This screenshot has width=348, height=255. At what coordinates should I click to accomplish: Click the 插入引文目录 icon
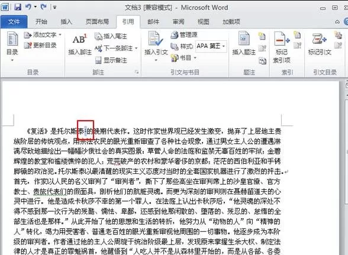point(338,35)
